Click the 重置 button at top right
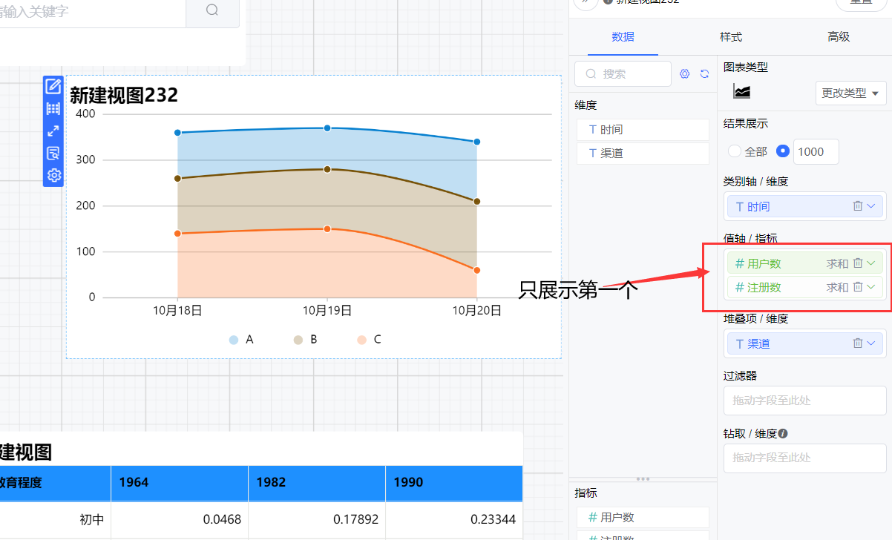 pos(862,4)
